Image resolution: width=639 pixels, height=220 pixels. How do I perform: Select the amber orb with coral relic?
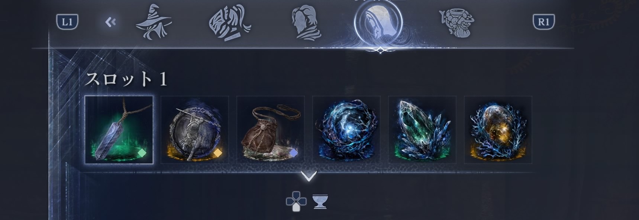point(498,130)
